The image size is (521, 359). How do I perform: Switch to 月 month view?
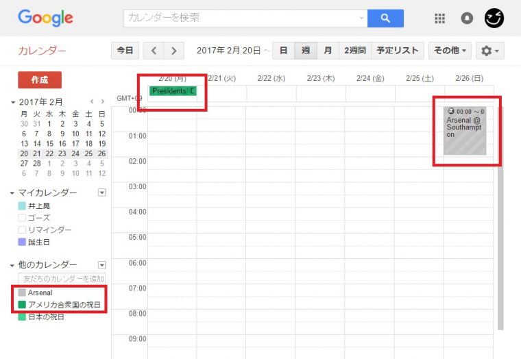click(x=328, y=51)
